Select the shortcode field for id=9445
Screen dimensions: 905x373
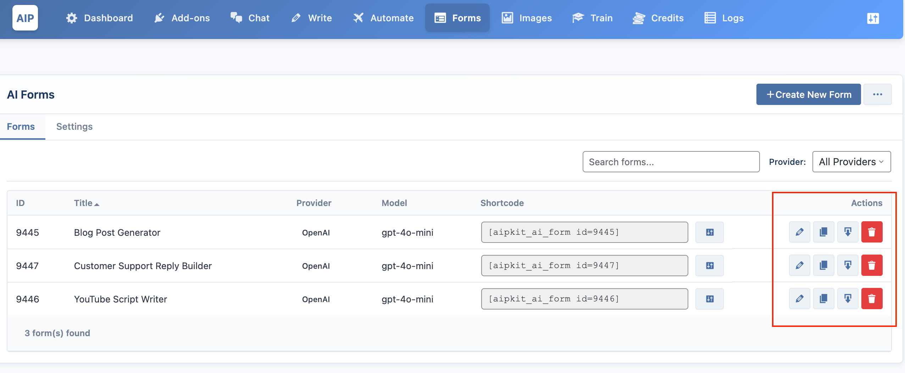(x=584, y=232)
